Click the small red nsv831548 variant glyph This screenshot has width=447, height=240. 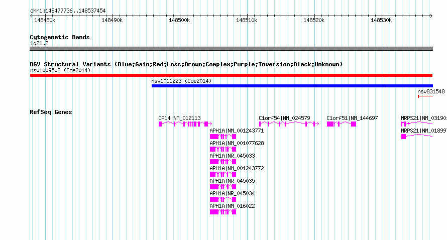click(425, 96)
